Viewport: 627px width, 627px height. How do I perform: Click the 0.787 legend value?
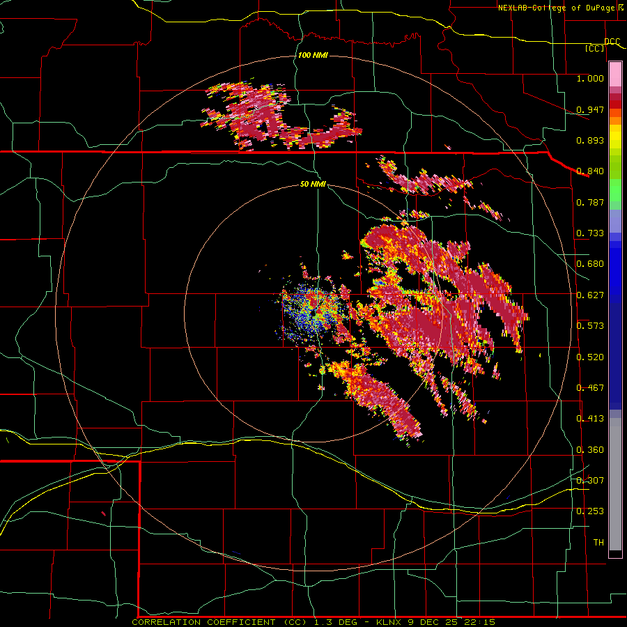590,202
